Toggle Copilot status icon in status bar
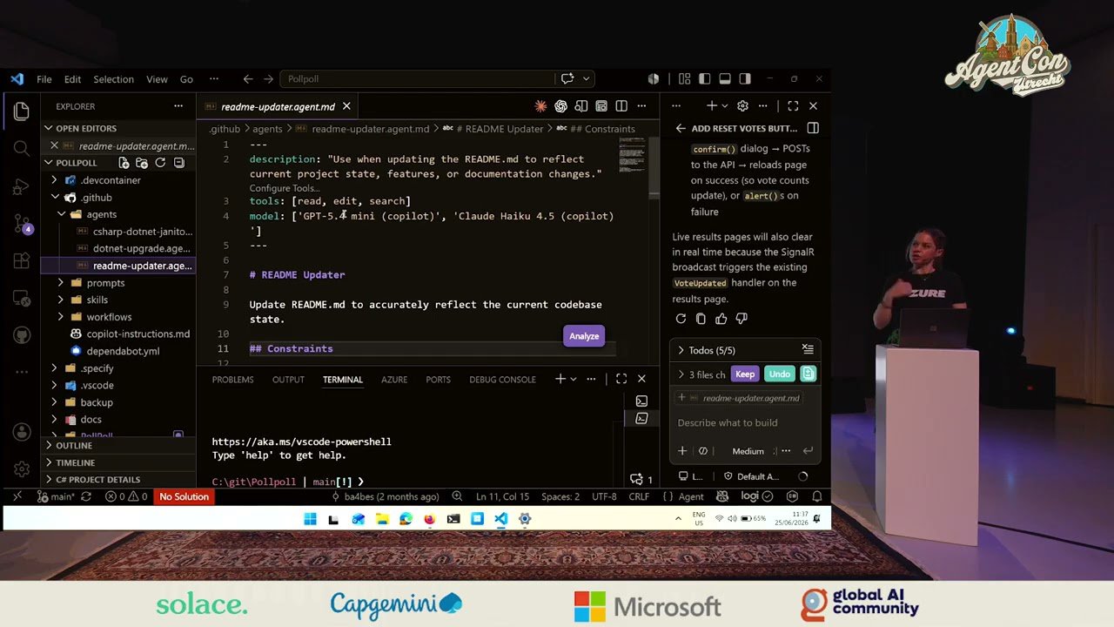 721,496
